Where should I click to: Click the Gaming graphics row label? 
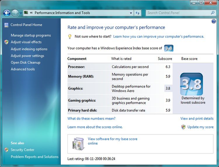[82, 100]
